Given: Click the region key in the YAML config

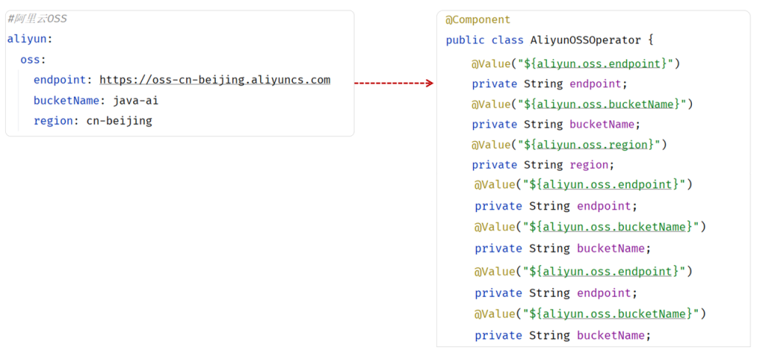Looking at the screenshot, I should pos(53,120).
